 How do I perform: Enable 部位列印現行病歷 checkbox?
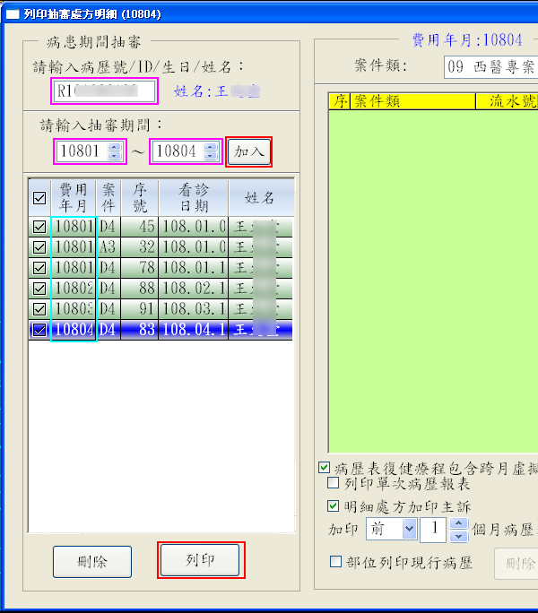(x=335, y=562)
